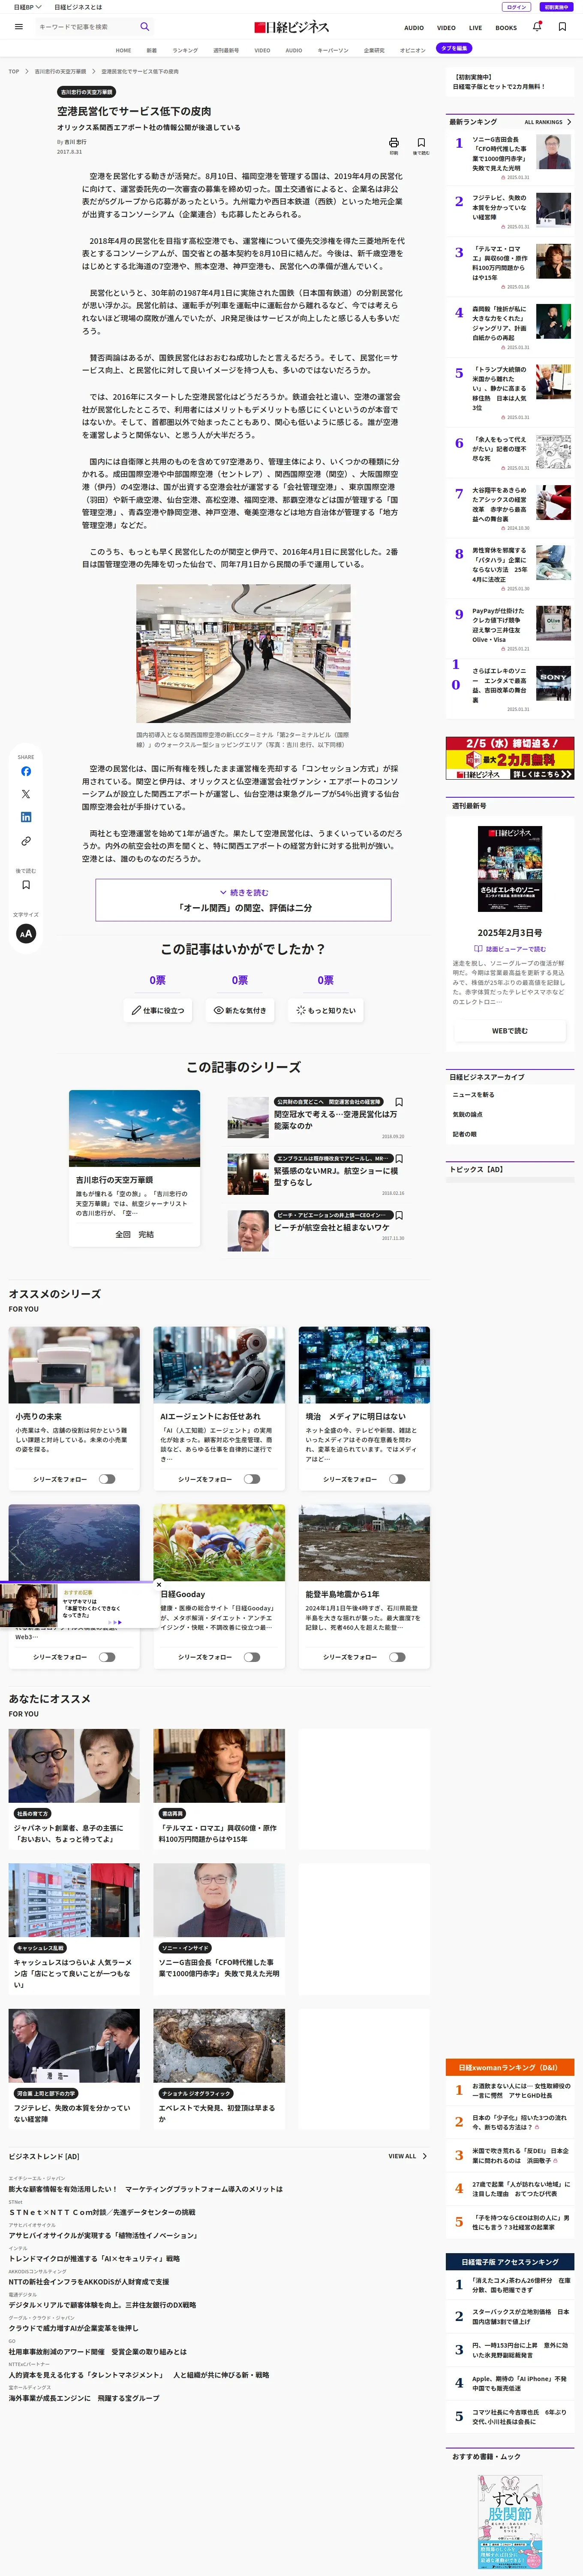Open ALL RANKINGS chevron link

[x=548, y=122]
